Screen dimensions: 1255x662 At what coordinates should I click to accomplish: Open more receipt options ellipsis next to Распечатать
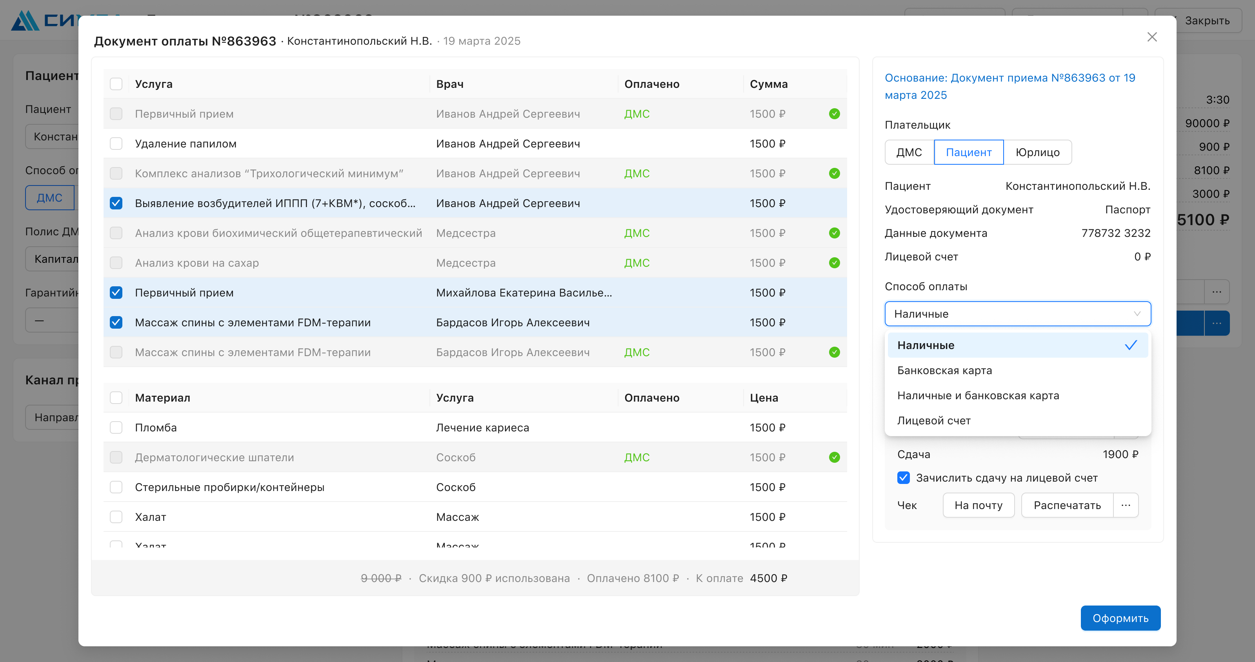point(1126,505)
